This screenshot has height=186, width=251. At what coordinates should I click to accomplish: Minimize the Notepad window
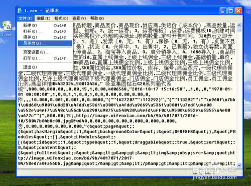click(223, 11)
